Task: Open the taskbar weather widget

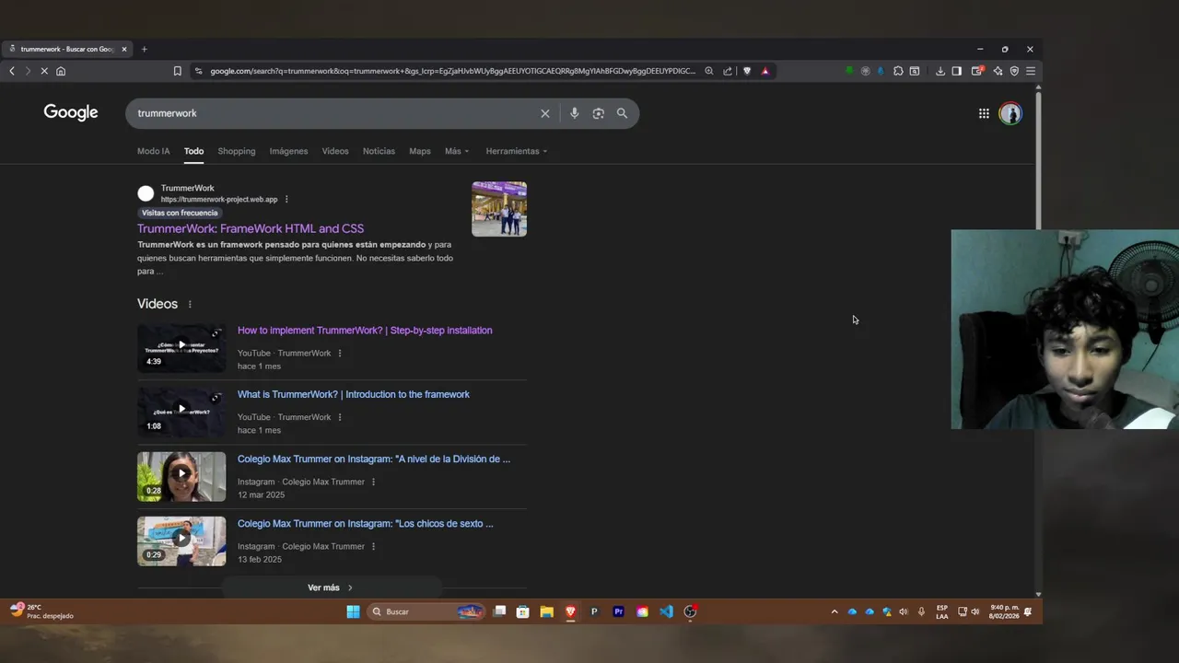Action: click(41, 611)
